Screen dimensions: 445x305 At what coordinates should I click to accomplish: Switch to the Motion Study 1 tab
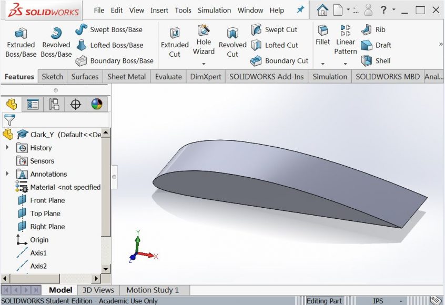tap(154, 290)
